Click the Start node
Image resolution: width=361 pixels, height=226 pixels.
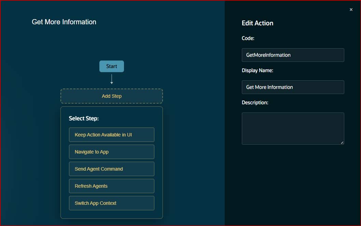112,66
